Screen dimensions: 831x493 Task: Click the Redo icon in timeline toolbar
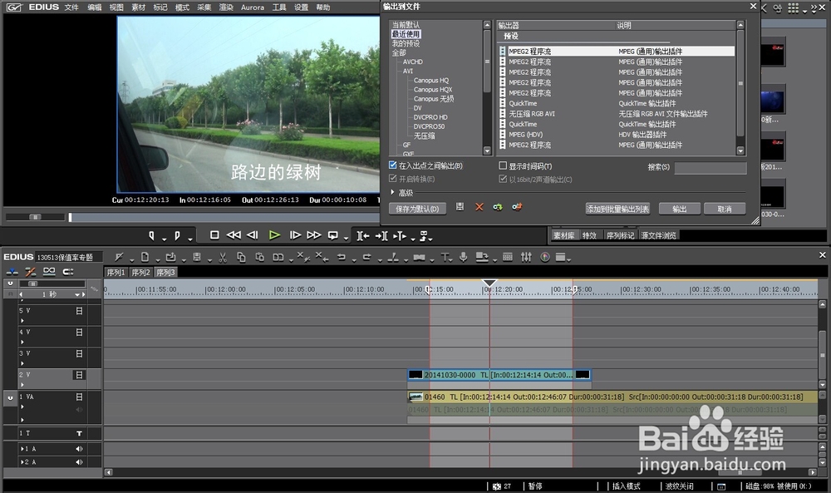[366, 257]
